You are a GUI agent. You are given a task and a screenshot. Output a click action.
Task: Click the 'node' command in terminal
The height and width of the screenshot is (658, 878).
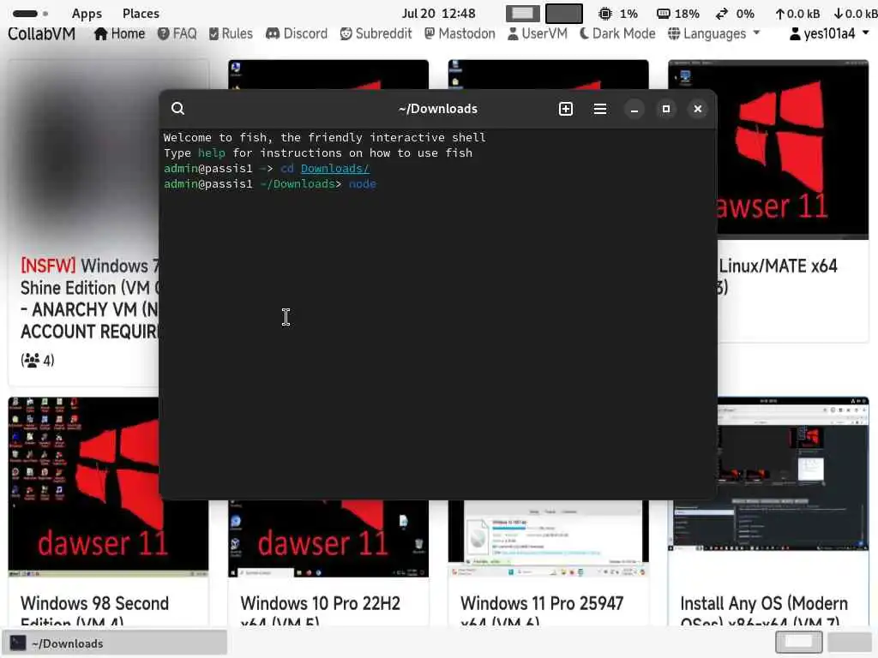pyautogui.click(x=363, y=184)
